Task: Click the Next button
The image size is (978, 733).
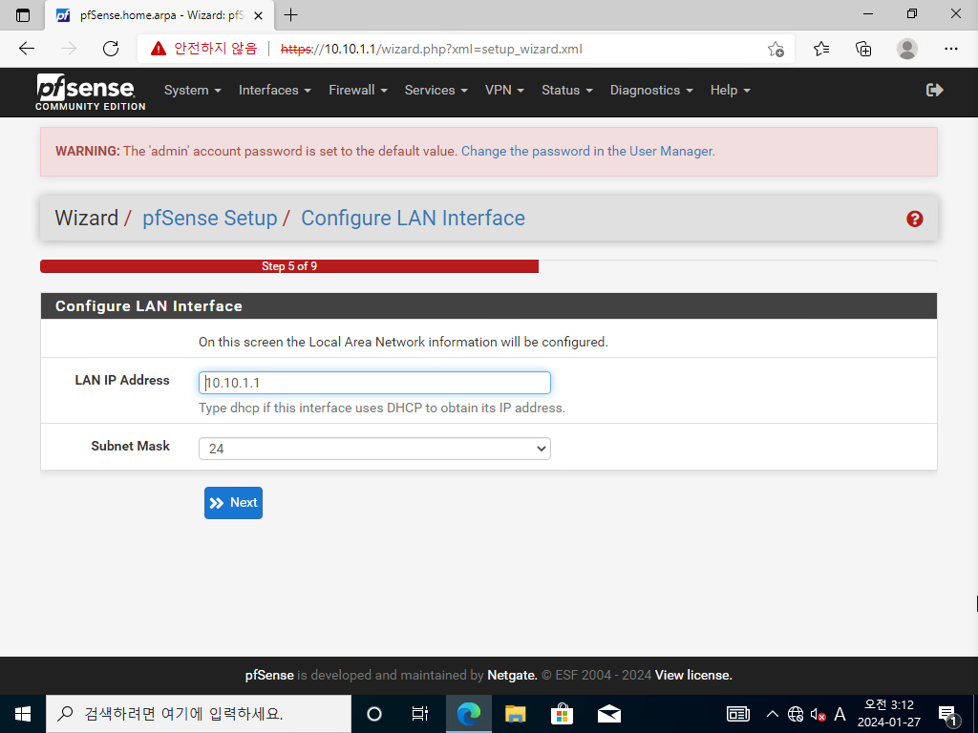Action: pos(233,503)
